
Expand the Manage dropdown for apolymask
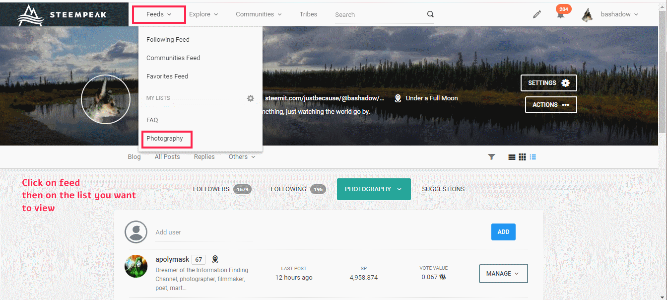click(503, 274)
